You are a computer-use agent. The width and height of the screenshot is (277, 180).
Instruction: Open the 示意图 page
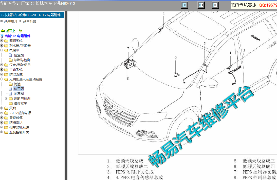[19, 94]
